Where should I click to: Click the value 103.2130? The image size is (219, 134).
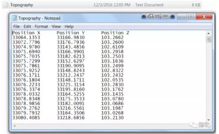point(112,118)
